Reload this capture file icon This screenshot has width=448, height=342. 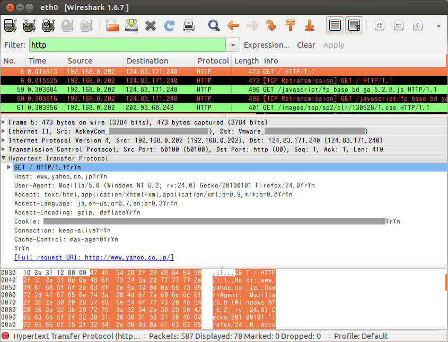[x=170, y=25]
